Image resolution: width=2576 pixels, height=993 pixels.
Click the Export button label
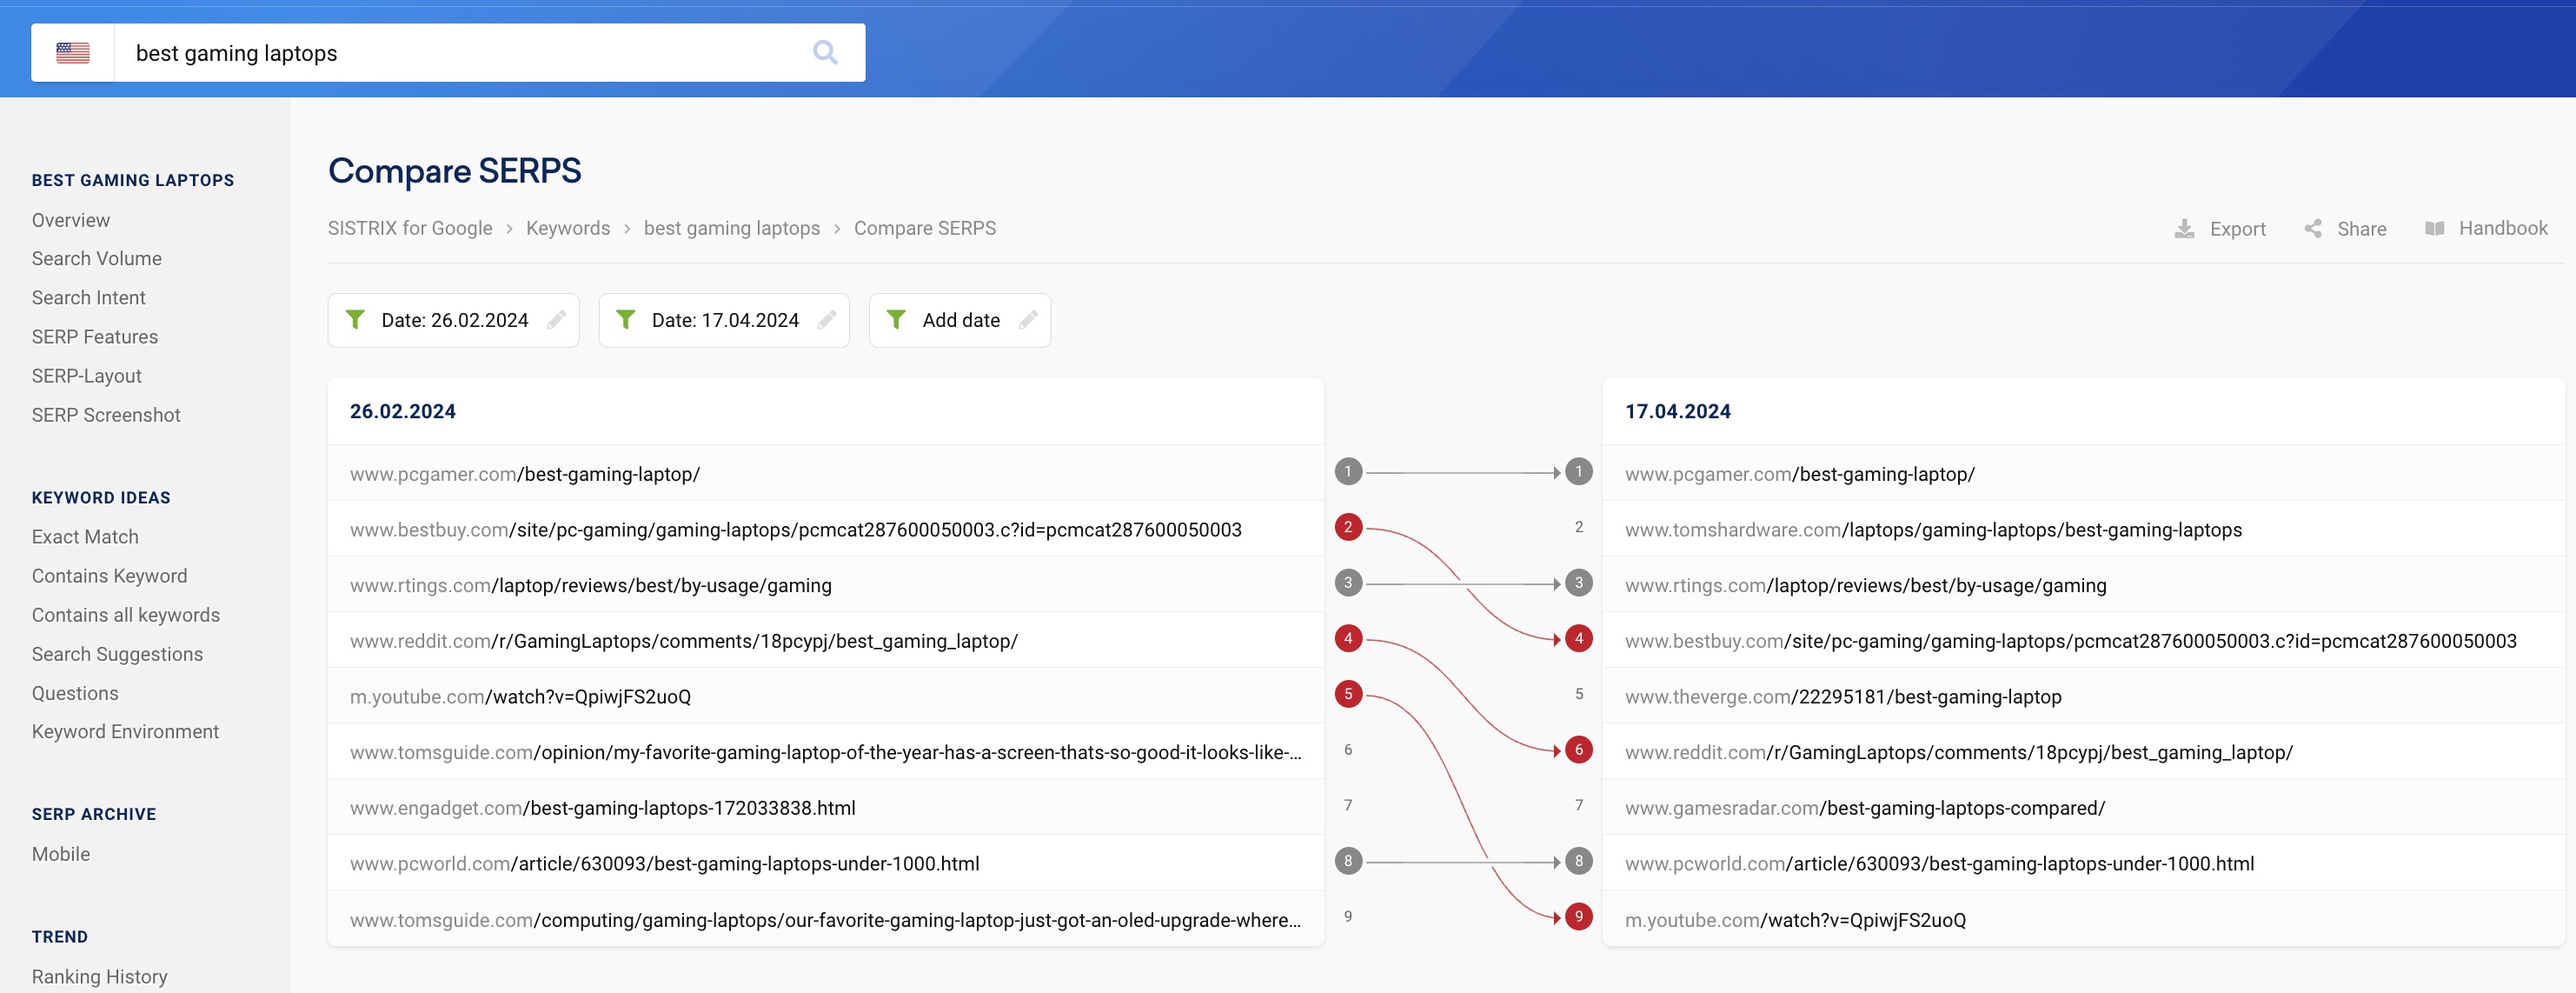pyautogui.click(x=2238, y=229)
